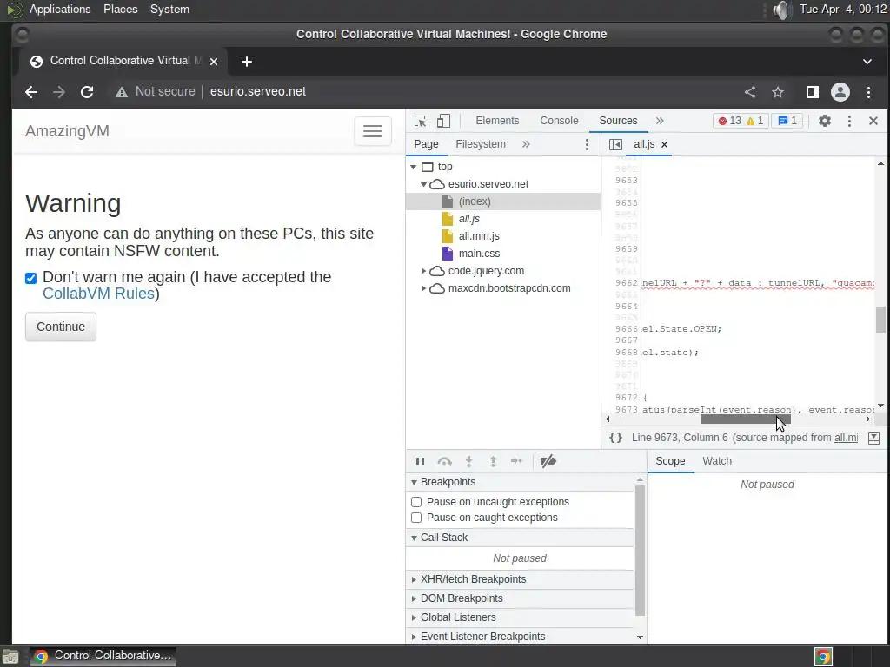Screen dimensions: 890x667
Task: Switch to the Console tab
Action: (x=559, y=121)
